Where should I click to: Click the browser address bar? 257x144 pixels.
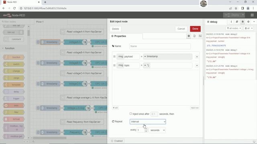pos(123,8)
